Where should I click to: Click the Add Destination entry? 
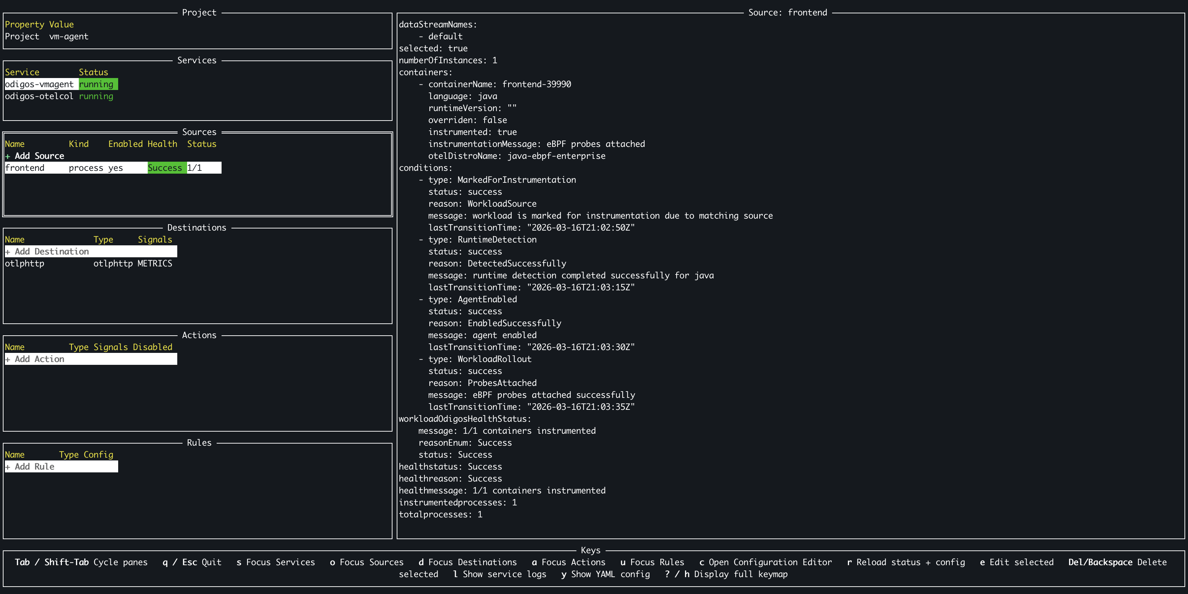47,252
